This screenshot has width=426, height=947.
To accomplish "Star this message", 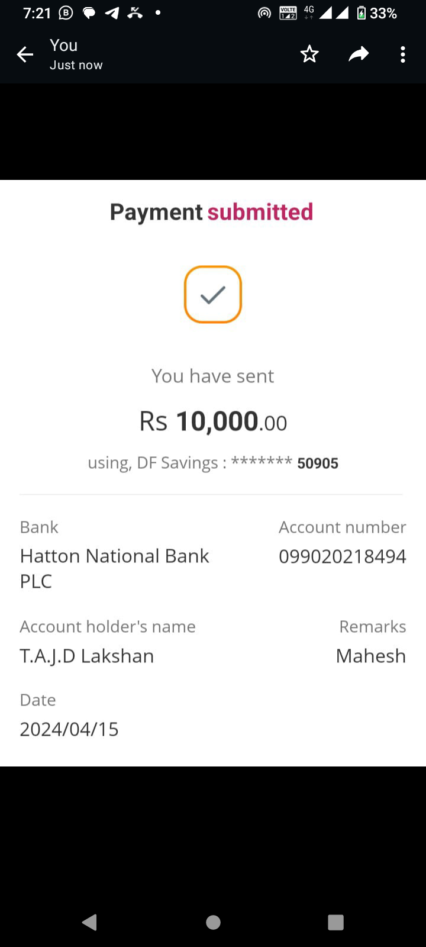I will tap(309, 54).
